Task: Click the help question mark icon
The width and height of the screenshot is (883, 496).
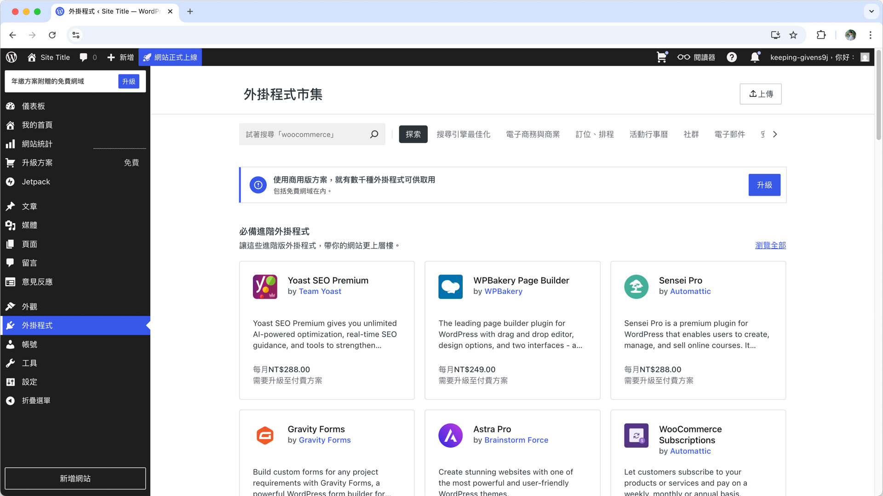Action: coord(732,57)
